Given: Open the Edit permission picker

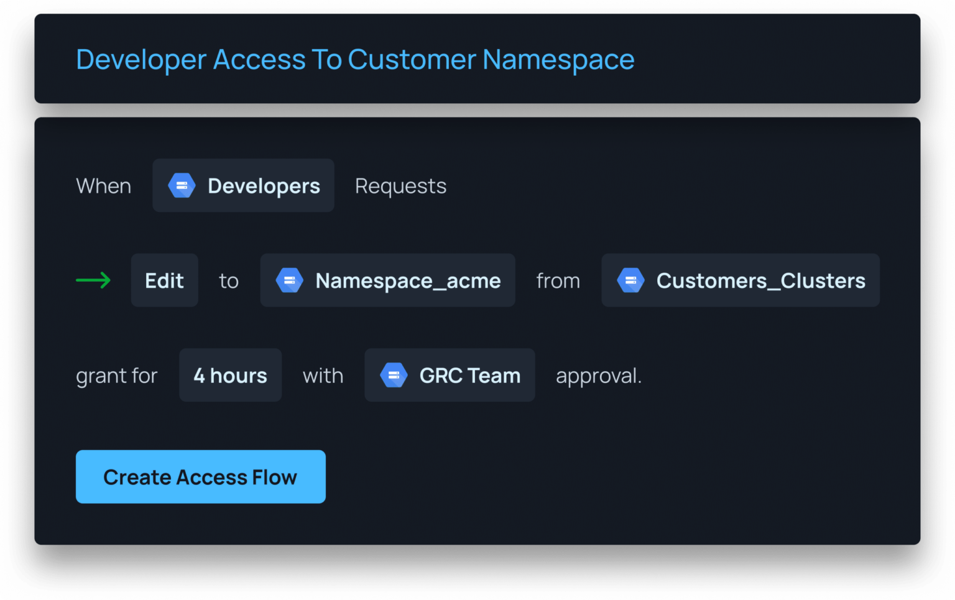Looking at the screenshot, I should pyautogui.click(x=164, y=280).
